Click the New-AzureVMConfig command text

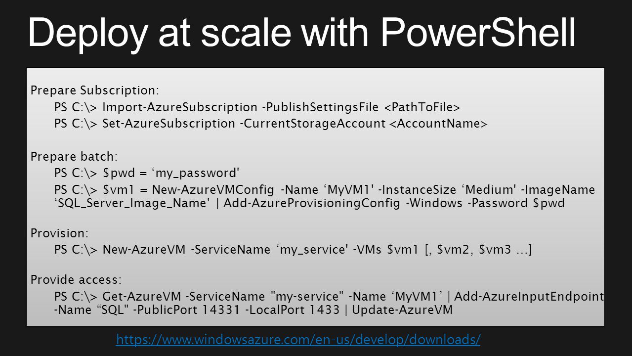pos(213,190)
